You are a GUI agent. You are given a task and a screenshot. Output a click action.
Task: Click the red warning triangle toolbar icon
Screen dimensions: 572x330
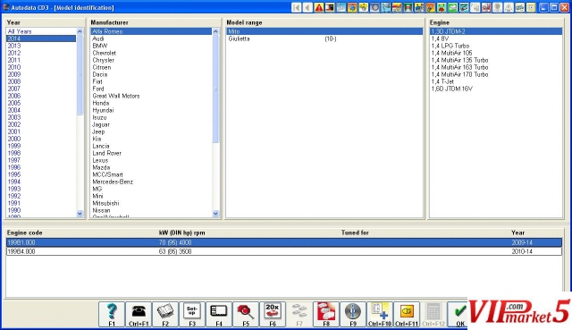(x=319, y=7)
